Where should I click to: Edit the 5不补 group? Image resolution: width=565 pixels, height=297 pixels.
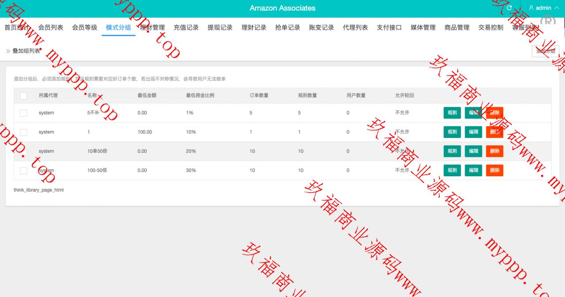pyautogui.click(x=473, y=113)
